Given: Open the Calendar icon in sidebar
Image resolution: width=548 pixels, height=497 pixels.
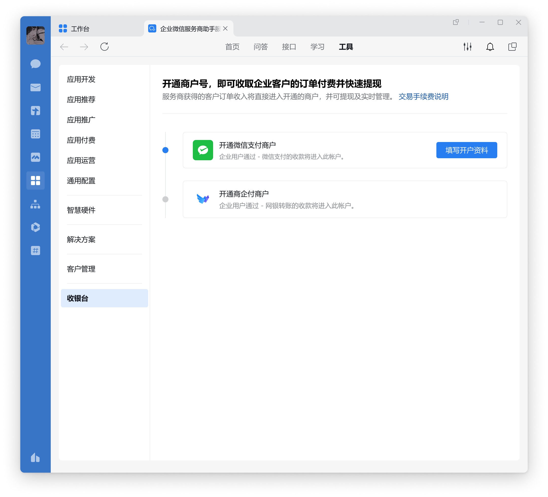Looking at the screenshot, I should (35, 134).
